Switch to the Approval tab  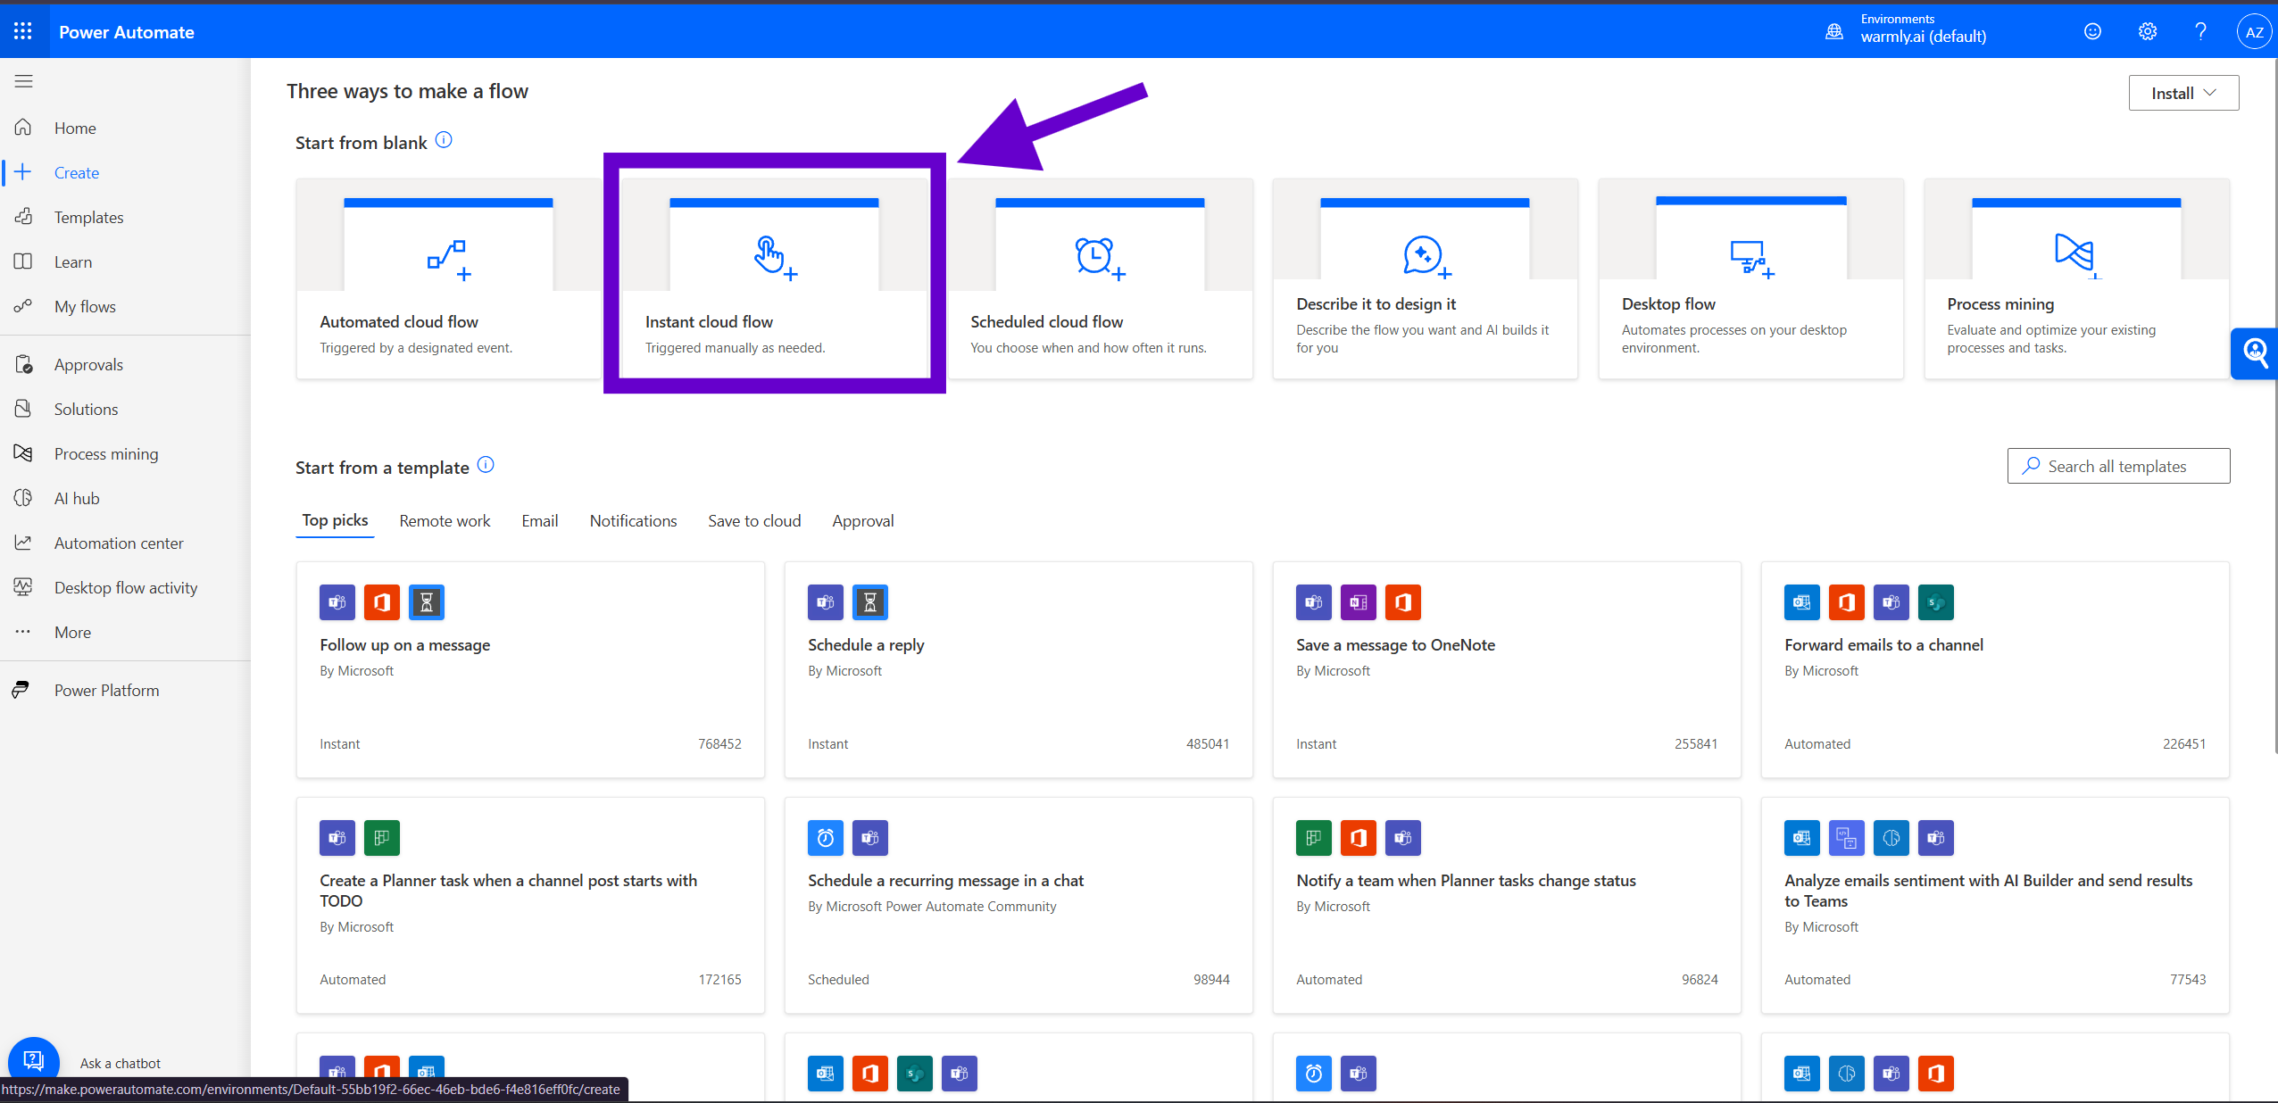coord(862,521)
